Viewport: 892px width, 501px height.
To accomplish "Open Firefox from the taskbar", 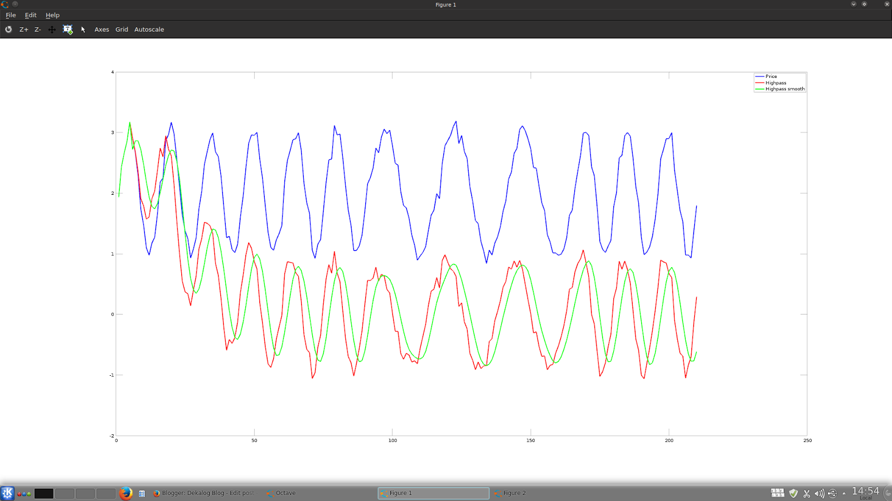I will point(125,493).
